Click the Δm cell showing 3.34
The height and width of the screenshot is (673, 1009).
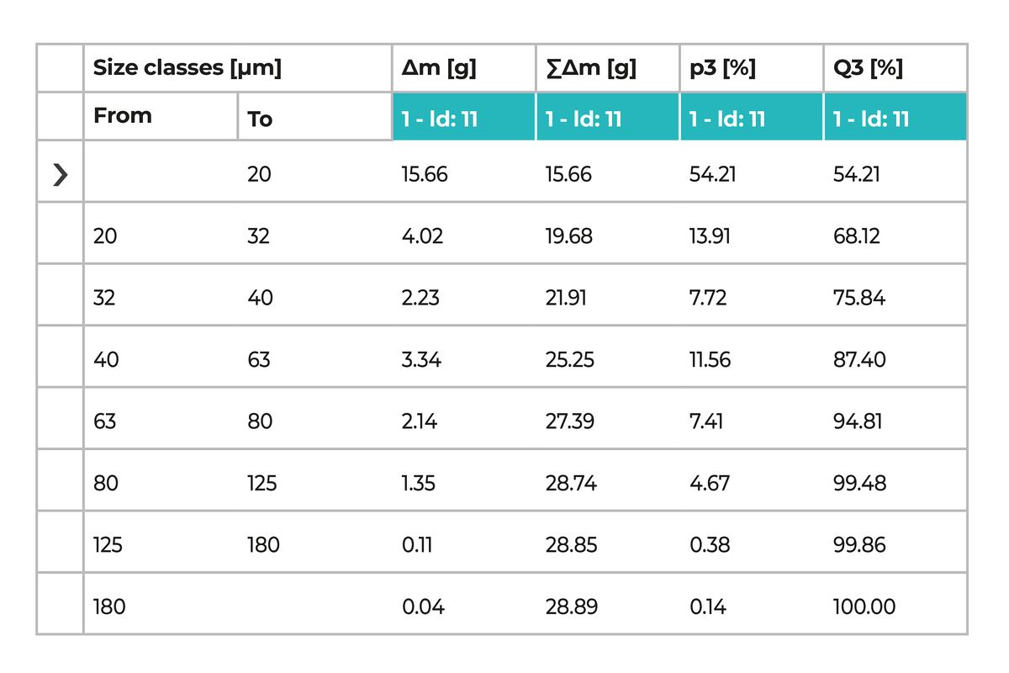coord(422,360)
